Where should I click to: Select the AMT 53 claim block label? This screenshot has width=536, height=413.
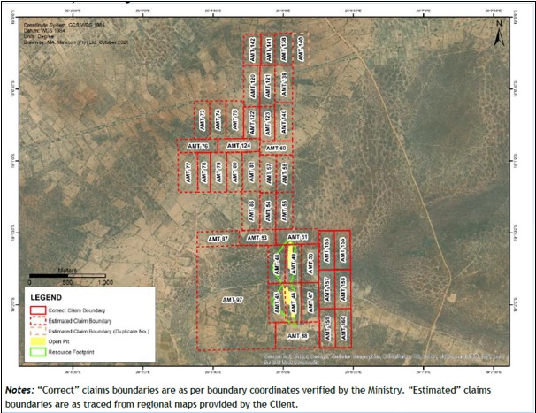[x=257, y=238]
